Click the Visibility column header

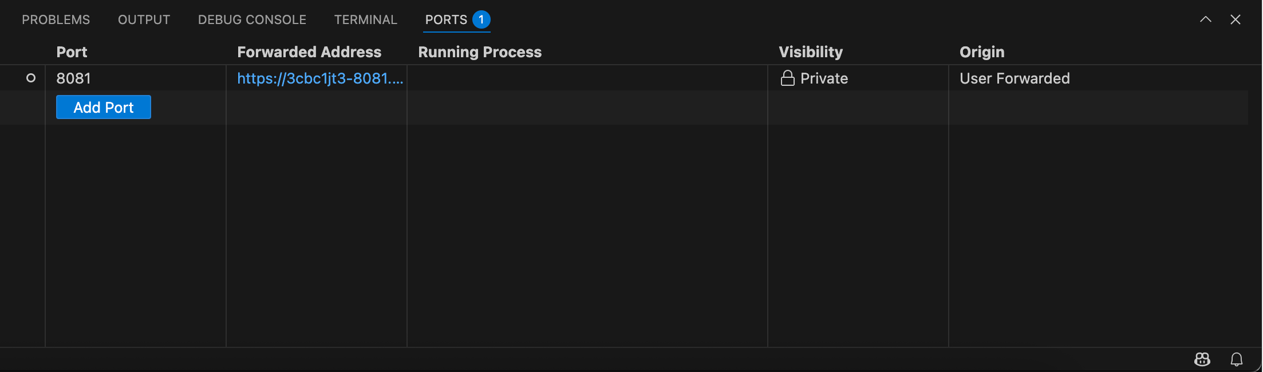pos(811,52)
